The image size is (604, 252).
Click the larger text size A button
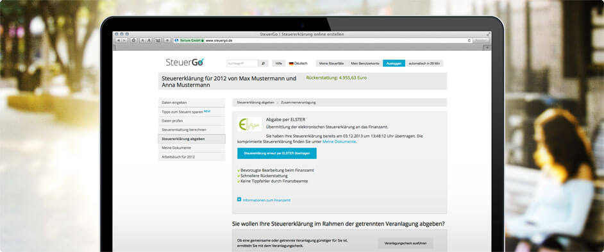pos(149,40)
